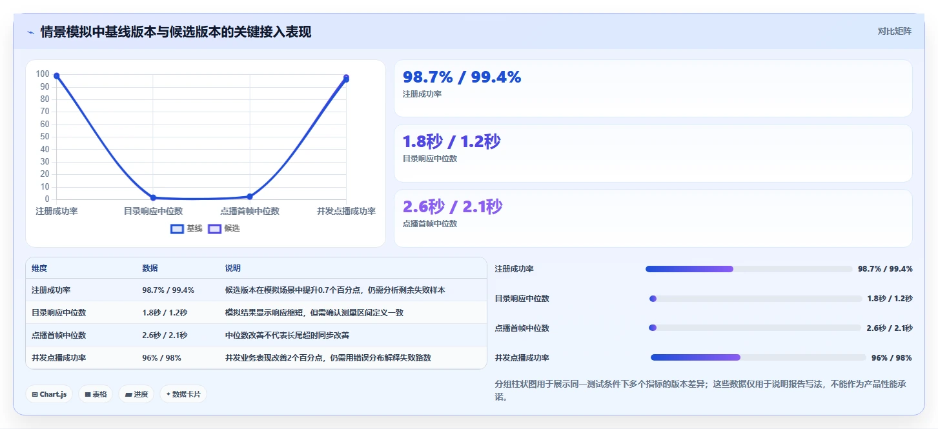
Task: Click the 96% / 98% value beside its progress bar
Action: click(x=892, y=358)
